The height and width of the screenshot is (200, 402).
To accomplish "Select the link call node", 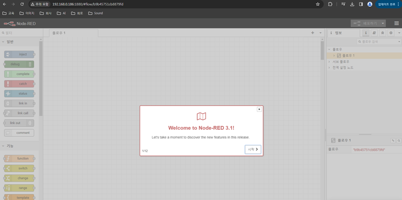I will [x=19, y=113].
